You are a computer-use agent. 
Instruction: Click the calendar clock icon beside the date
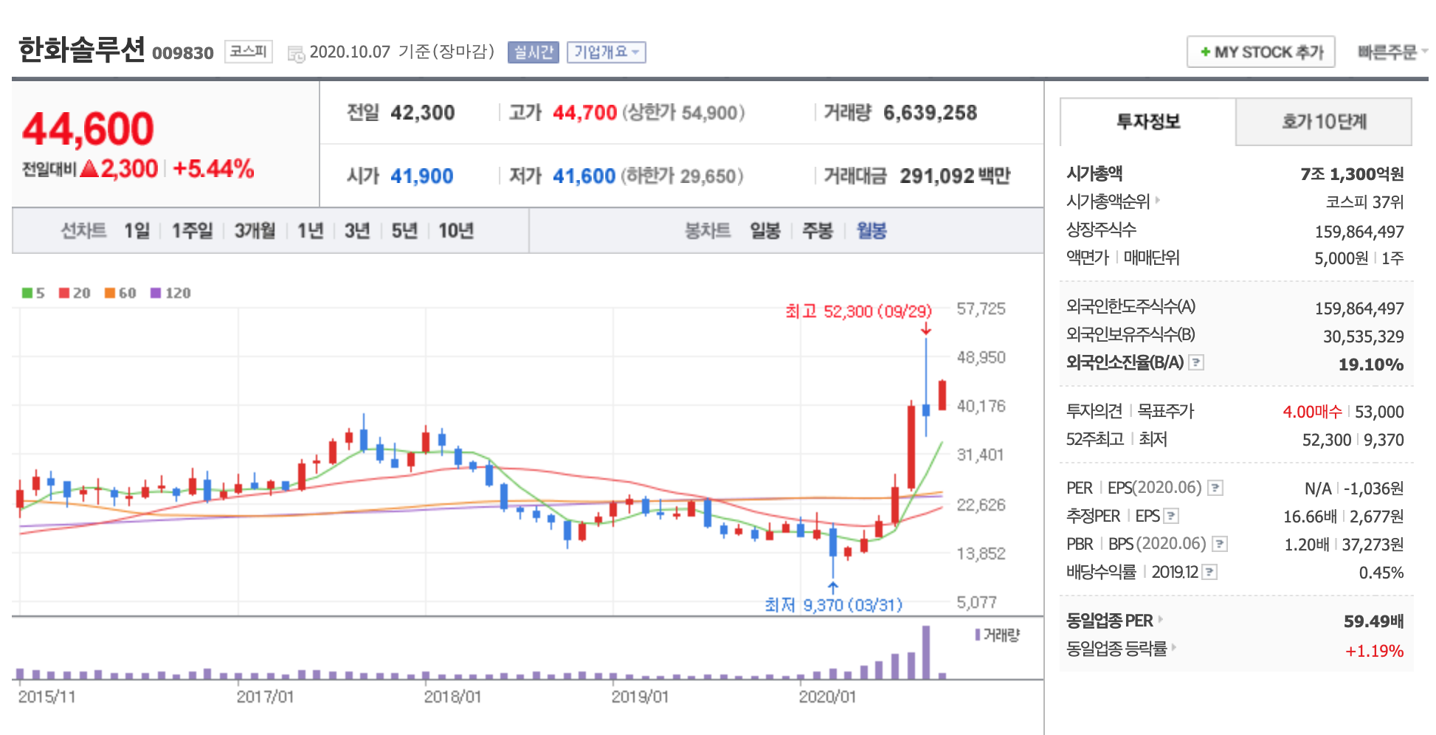pyautogui.click(x=296, y=53)
